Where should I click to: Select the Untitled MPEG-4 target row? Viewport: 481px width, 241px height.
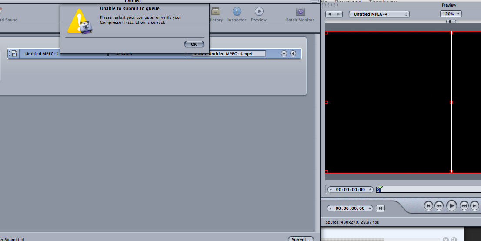[x=154, y=53]
